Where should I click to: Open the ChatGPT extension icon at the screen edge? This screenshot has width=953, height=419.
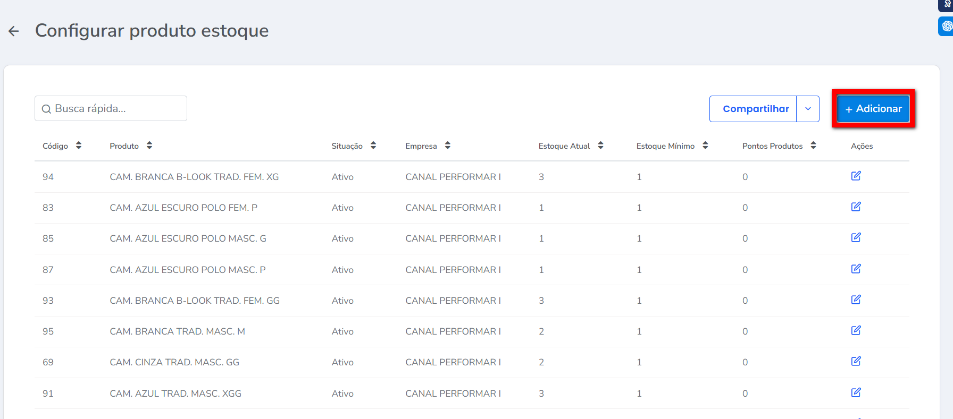pos(946,26)
